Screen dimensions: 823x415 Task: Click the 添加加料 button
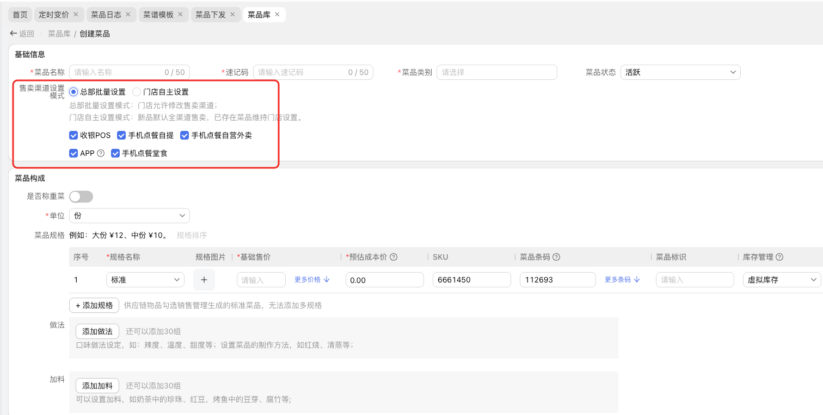click(x=97, y=386)
